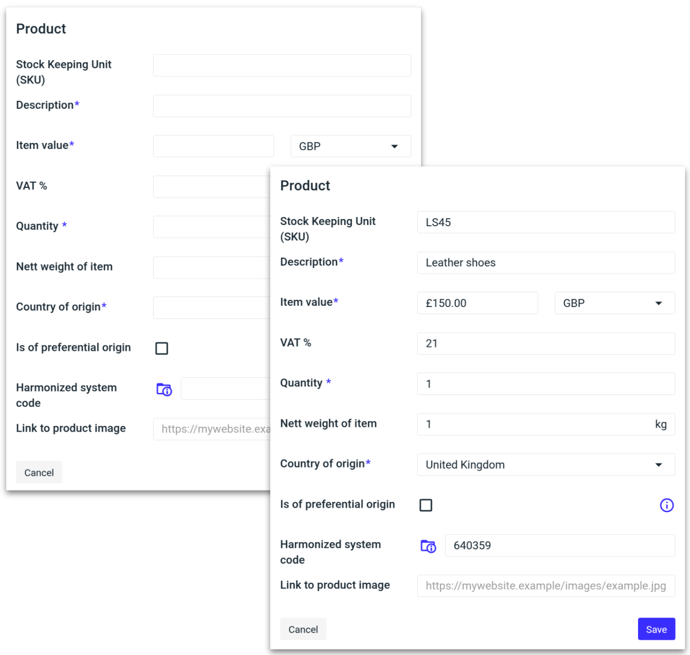The height and width of the screenshot is (655, 690).
Task: Open GBP currency dropdown in empty form
Action: (350, 146)
